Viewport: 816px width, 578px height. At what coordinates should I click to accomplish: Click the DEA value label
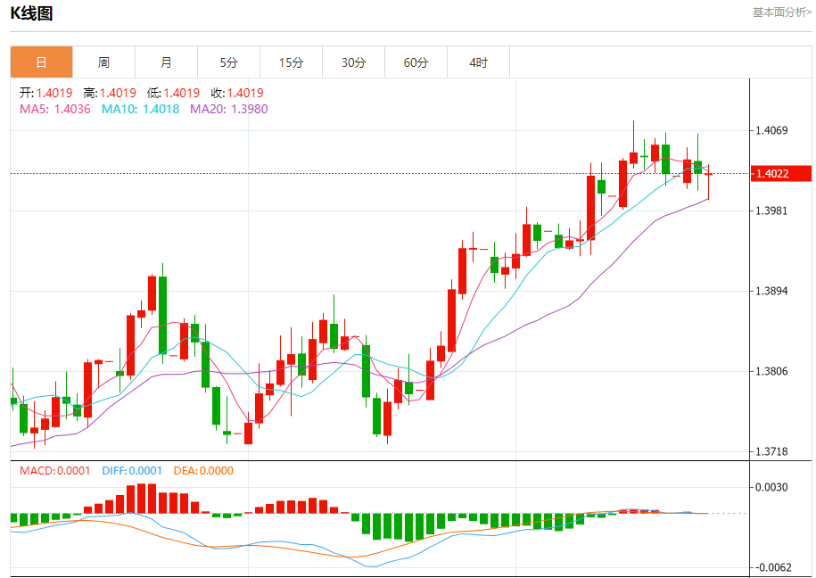pyautogui.click(x=203, y=471)
